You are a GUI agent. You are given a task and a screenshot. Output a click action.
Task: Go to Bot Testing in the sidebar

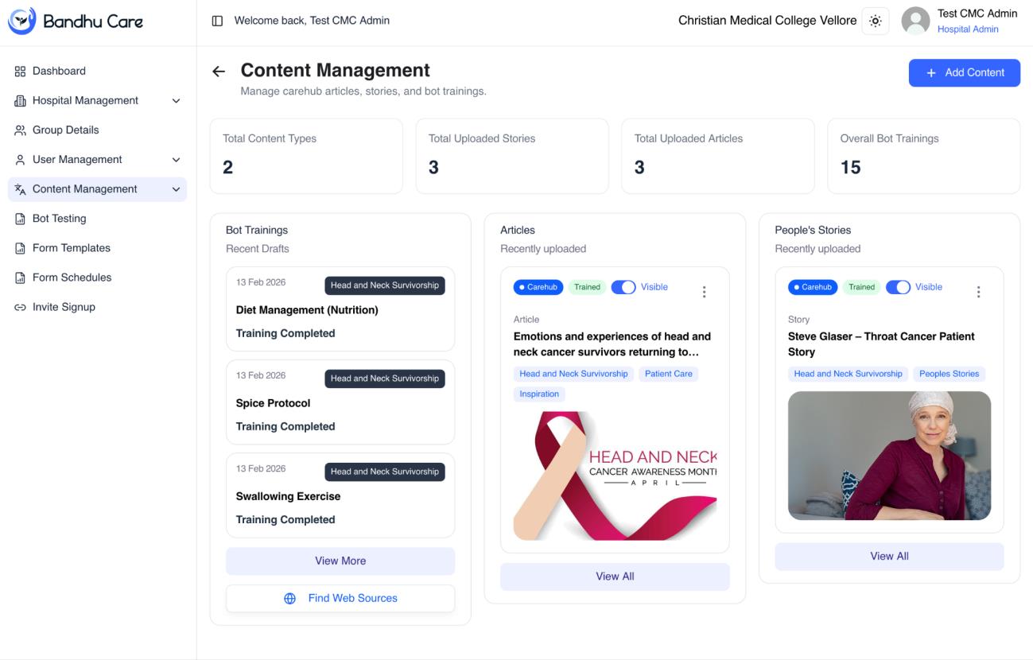click(97, 219)
